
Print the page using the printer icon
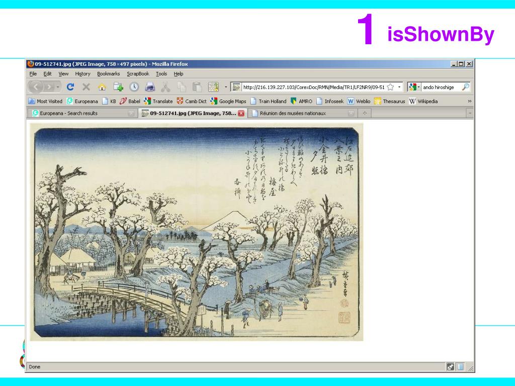point(150,87)
